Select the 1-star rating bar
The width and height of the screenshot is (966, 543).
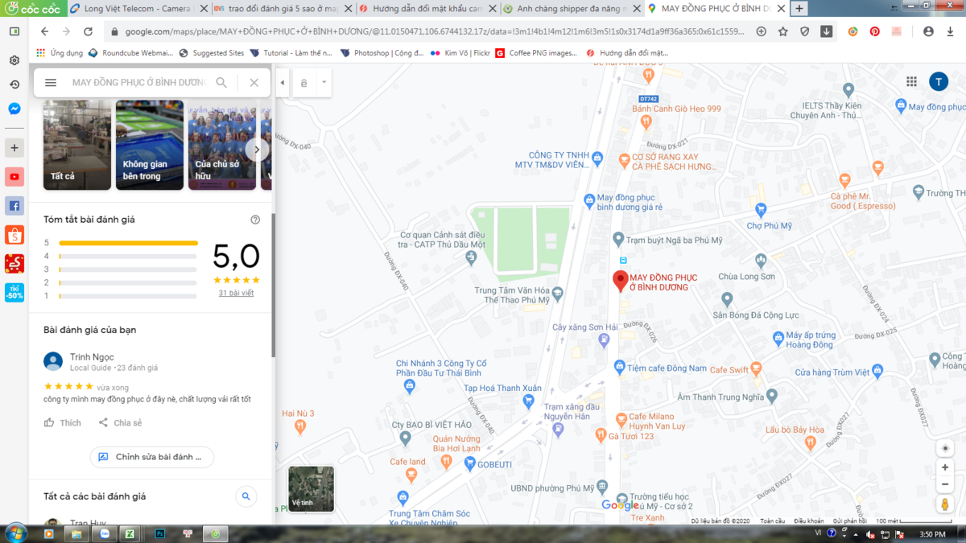point(128,296)
